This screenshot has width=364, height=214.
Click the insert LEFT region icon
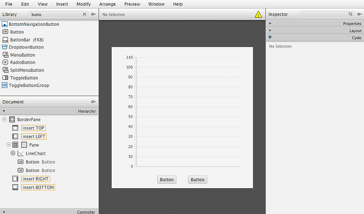pyautogui.click(x=15, y=137)
